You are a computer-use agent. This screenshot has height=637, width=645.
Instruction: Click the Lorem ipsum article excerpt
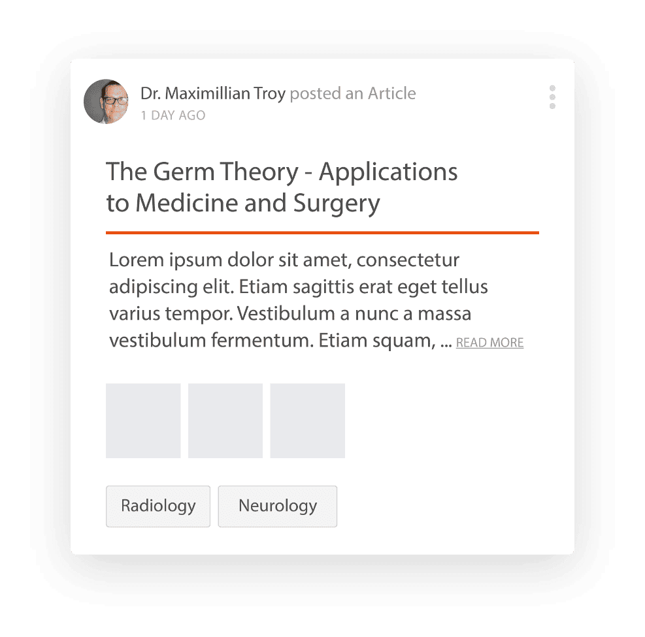[298, 300]
